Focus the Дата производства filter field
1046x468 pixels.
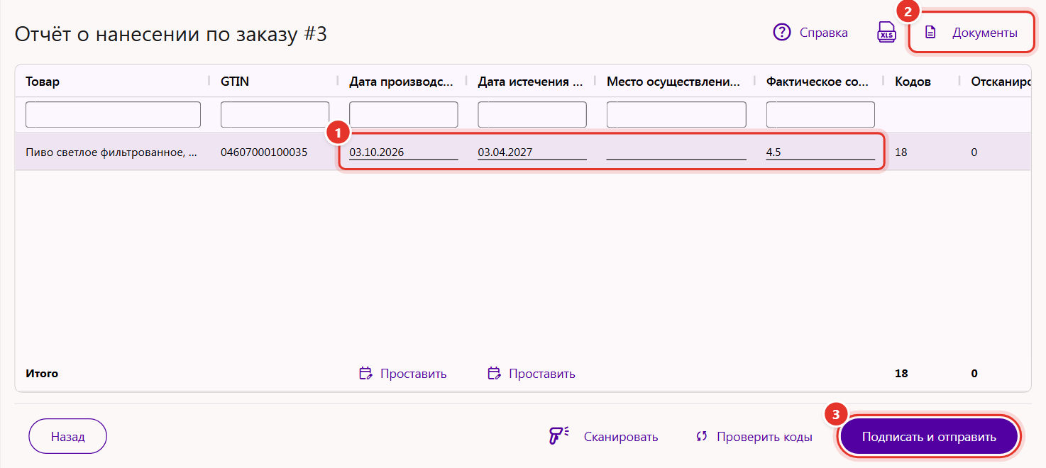(x=403, y=115)
